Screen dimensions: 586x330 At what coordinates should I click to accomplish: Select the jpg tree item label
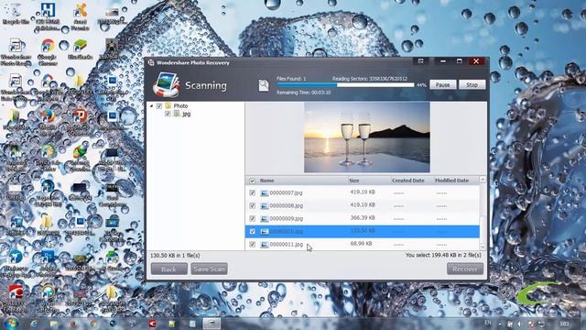[x=186, y=114]
